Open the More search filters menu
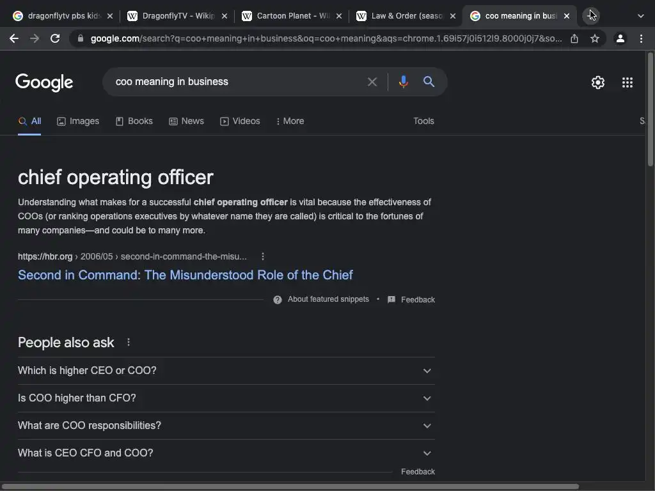655x491 pixels. click(290, 121)
